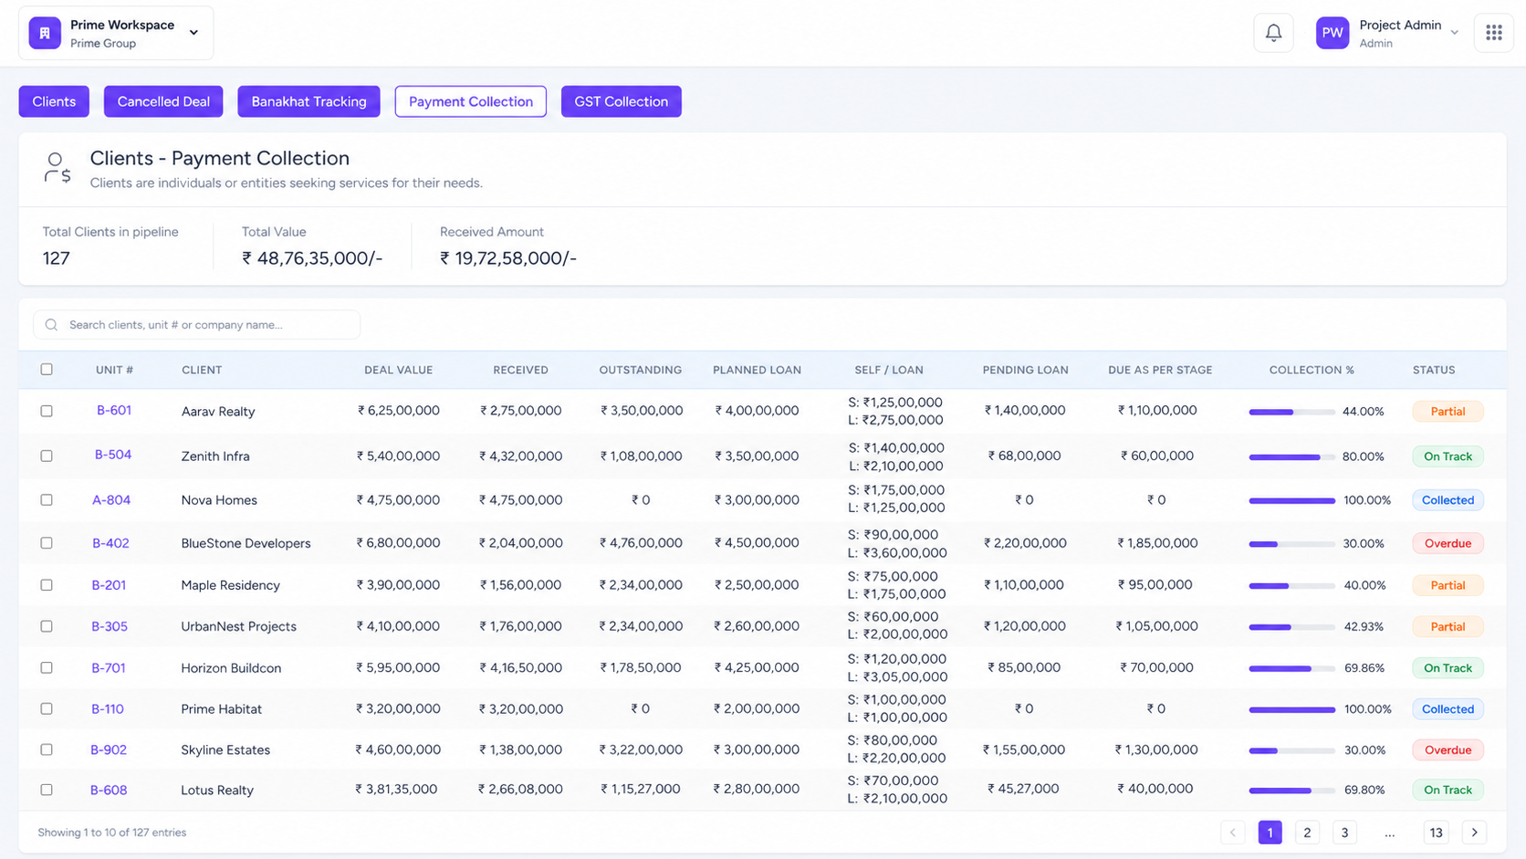This screenshot has width=1526, height=859.
Task: Click received amount ₹ 19,72,58,000/-
Action: point(508,258)
